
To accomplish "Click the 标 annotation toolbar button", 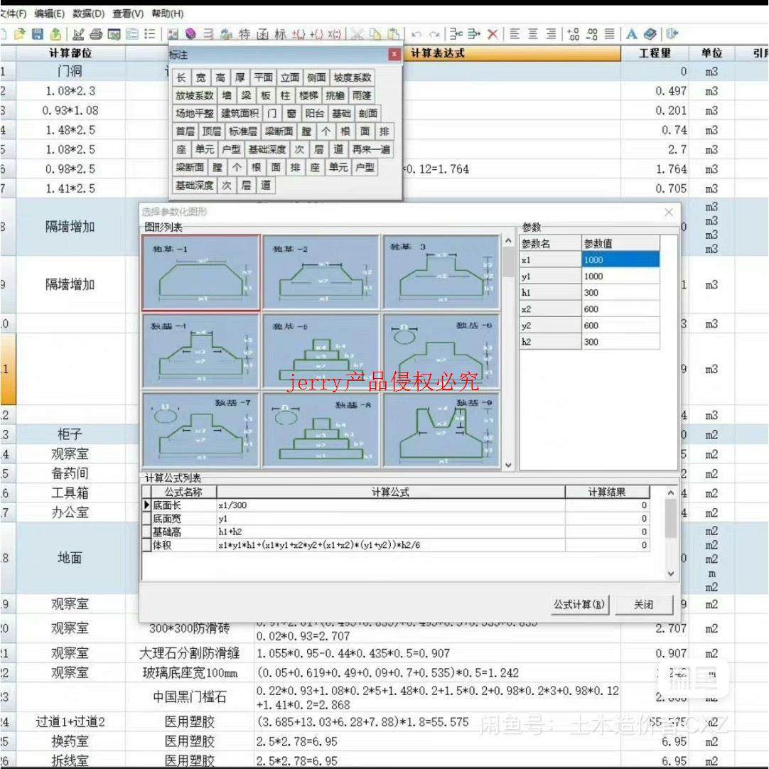I will 280,34.
